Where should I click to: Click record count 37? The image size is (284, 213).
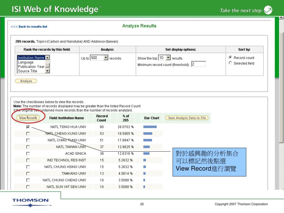point(102,147)
